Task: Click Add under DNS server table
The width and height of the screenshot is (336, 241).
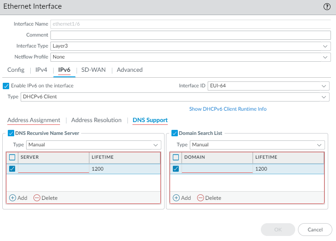Action: [18, 198]
